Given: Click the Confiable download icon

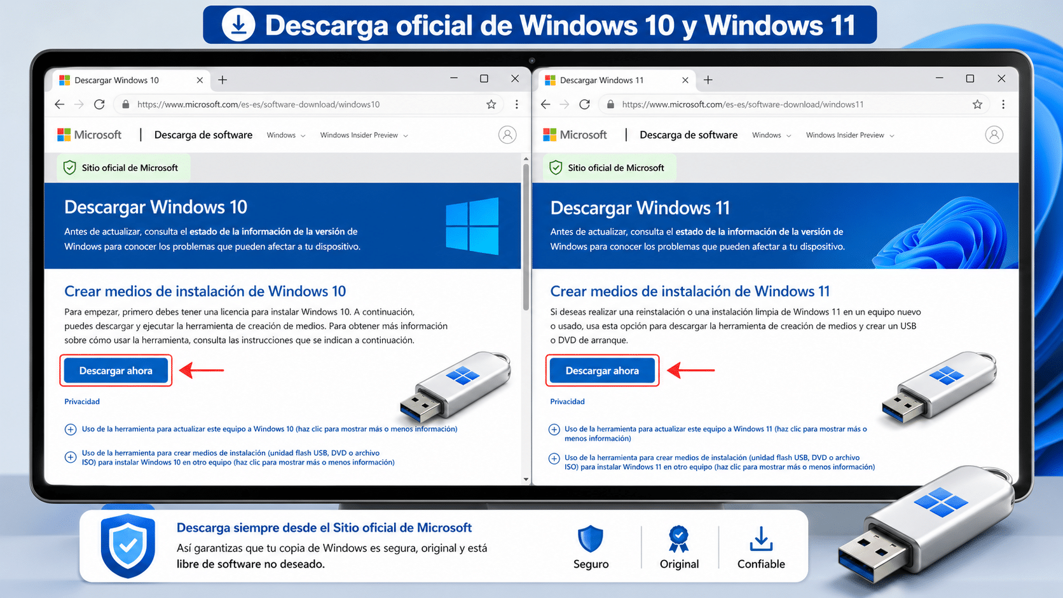Looking at the screenshot, I should pyautogui.click(x=761, y=539).
